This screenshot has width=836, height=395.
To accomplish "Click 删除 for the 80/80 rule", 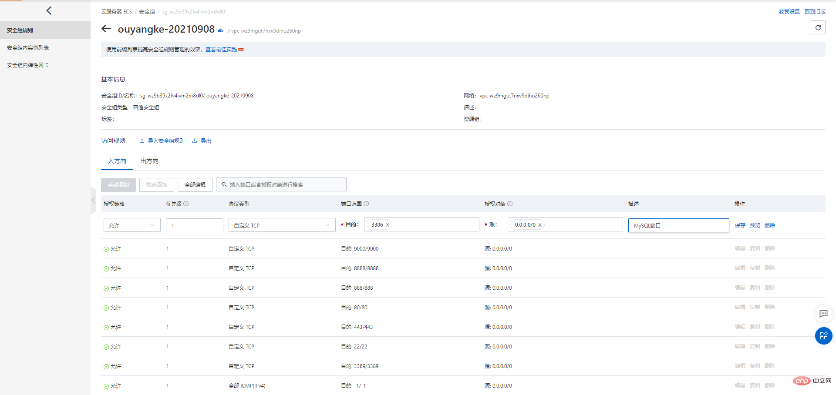I will pos(770,307).
